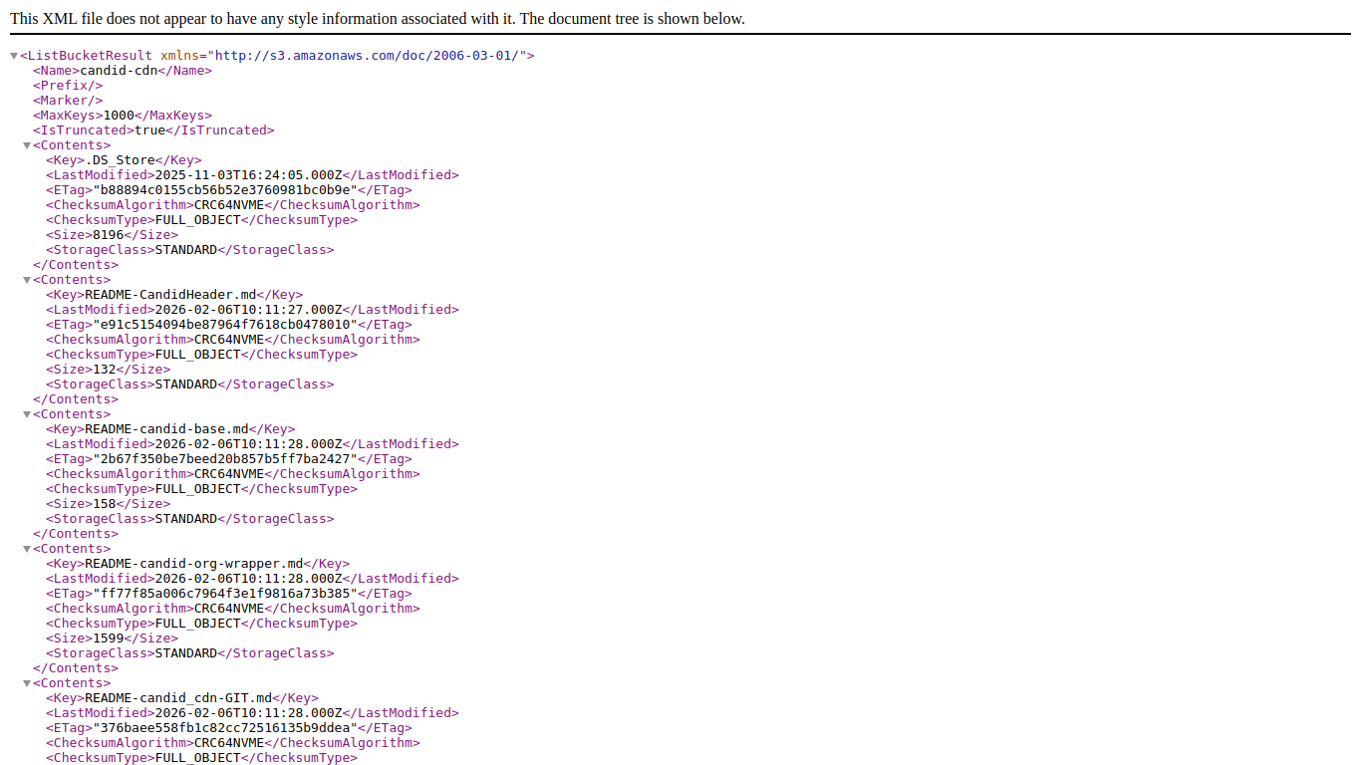This screenshot has height=765, width=1361.
Task: Click key README-candid_cdn-GIT.md
Action: (178, 698)
